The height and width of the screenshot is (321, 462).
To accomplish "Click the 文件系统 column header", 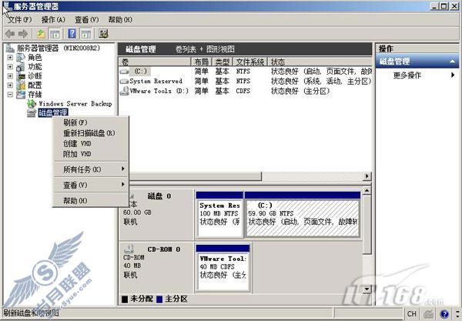I will (250, 62).
